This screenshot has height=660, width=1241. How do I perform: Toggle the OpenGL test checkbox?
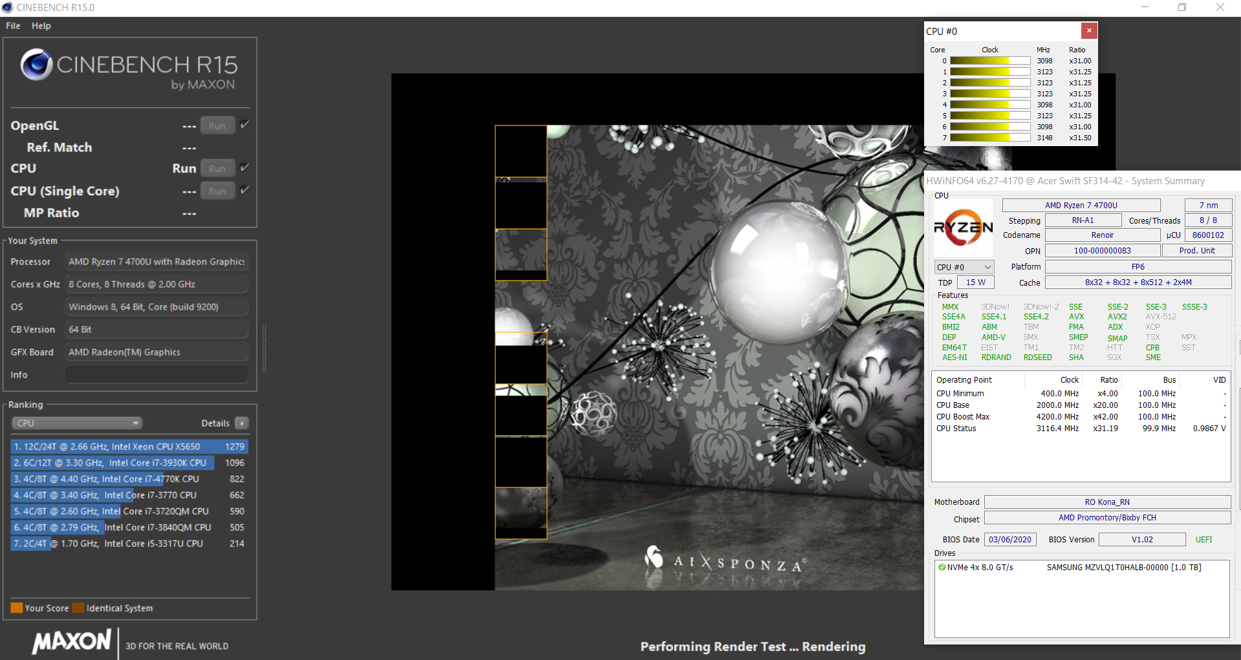[244, 125]
